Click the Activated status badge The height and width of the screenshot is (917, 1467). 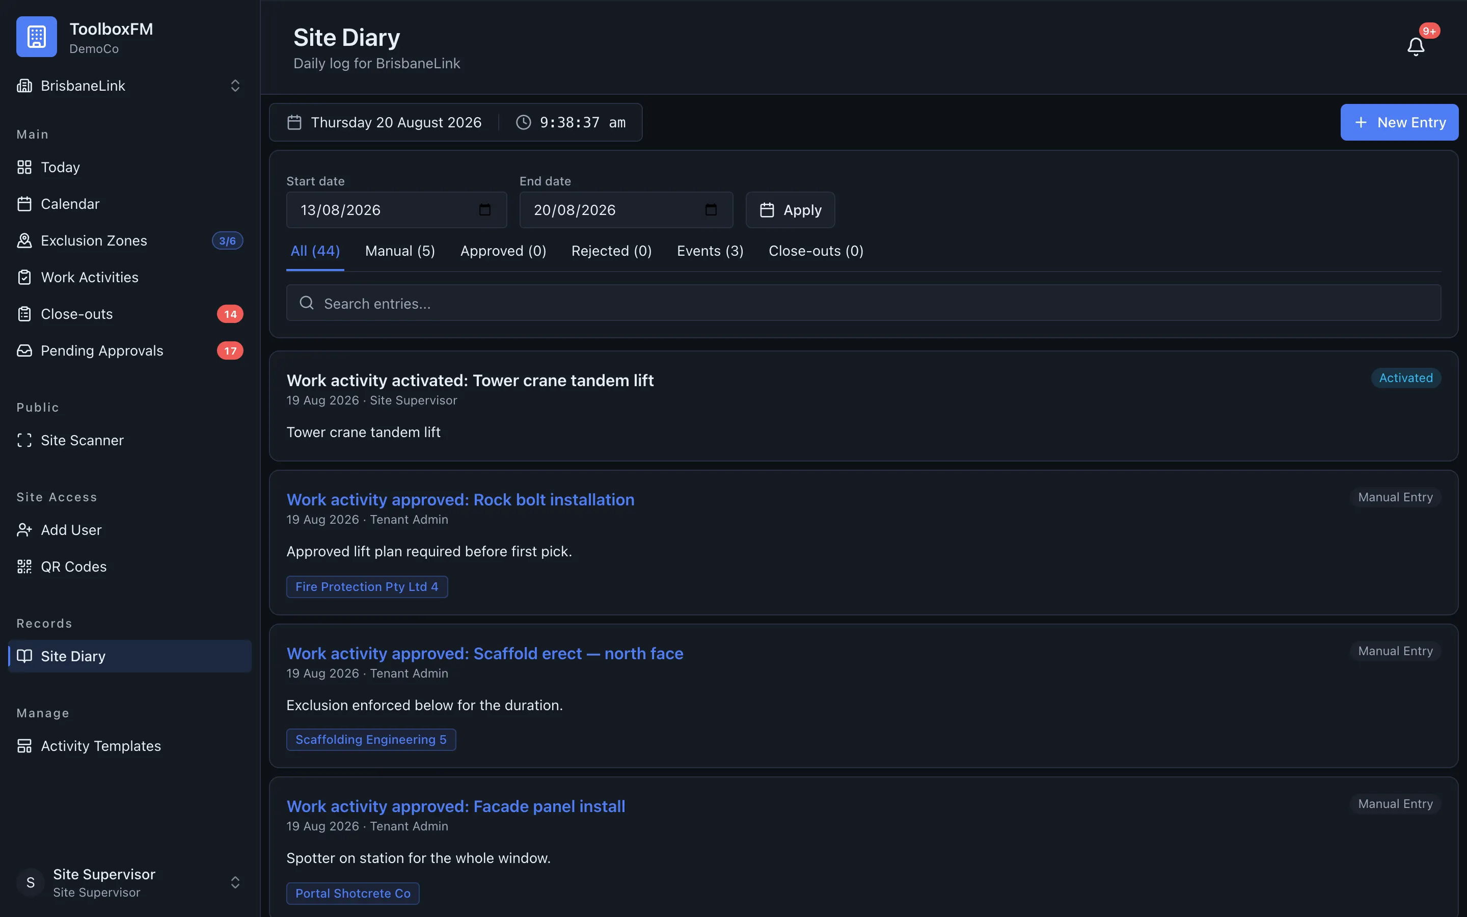tap(1406, 378)
